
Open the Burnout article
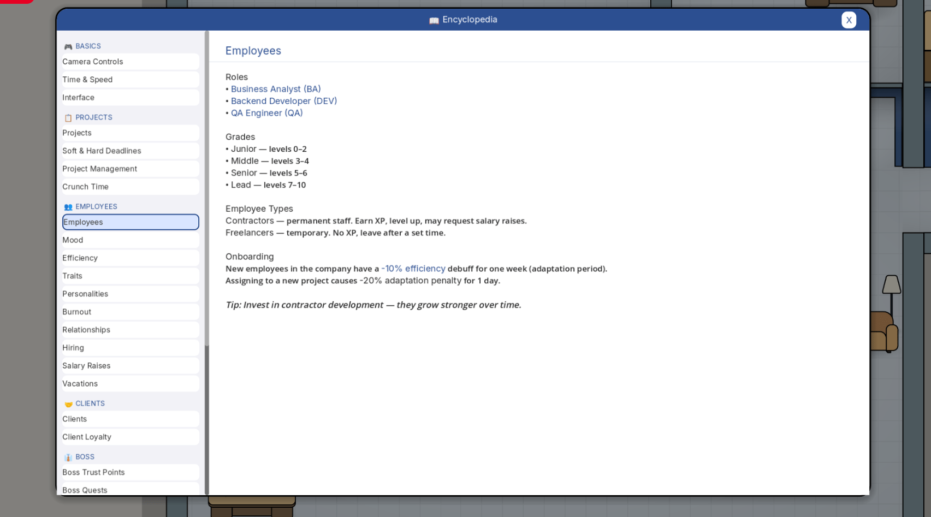pos(131,312)
